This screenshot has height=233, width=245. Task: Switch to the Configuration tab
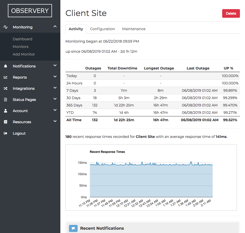[102, 29]
